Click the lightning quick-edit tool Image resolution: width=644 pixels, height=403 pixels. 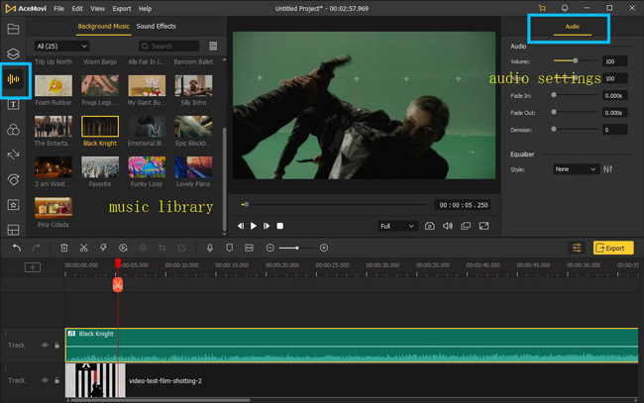point(103,248)
